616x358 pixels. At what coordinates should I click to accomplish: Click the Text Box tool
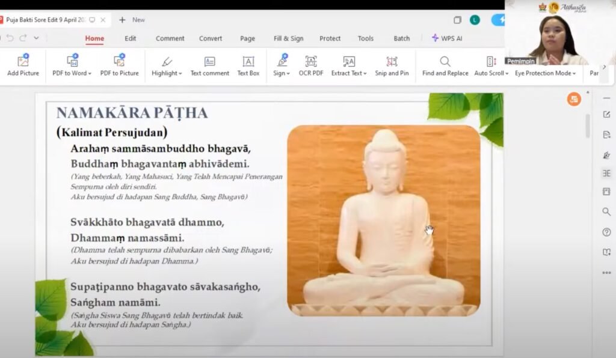point(248,66)
